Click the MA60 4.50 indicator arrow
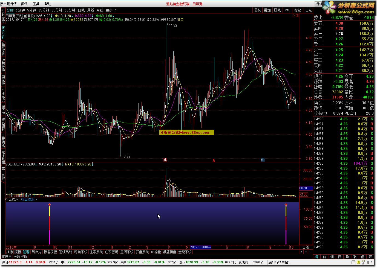Viewport: 377px width, 268px height. (x=114, y=16)
